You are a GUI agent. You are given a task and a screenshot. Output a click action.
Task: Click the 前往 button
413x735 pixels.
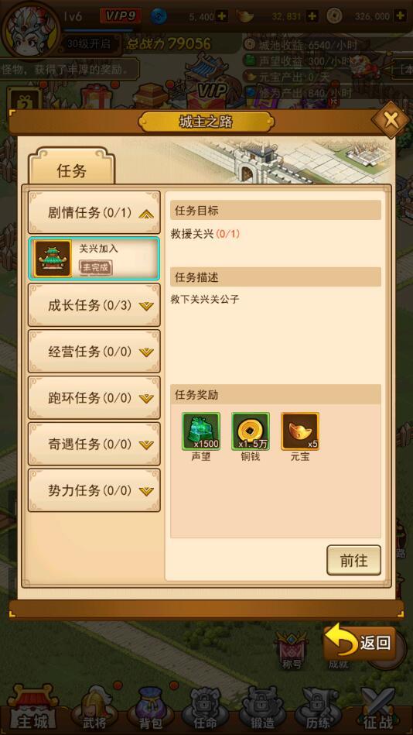[354, 560]
